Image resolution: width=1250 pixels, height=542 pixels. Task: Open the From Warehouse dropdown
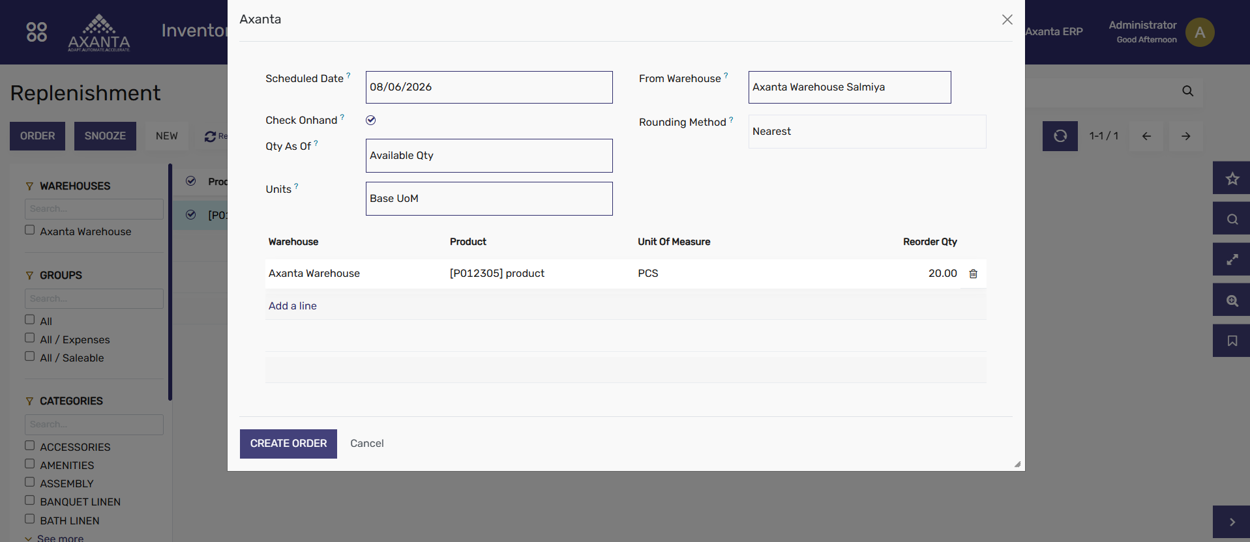tap(850, 87)
